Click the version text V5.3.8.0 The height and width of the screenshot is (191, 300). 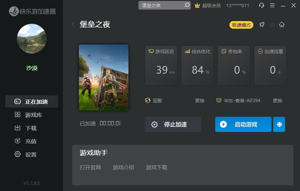point(32,183)
